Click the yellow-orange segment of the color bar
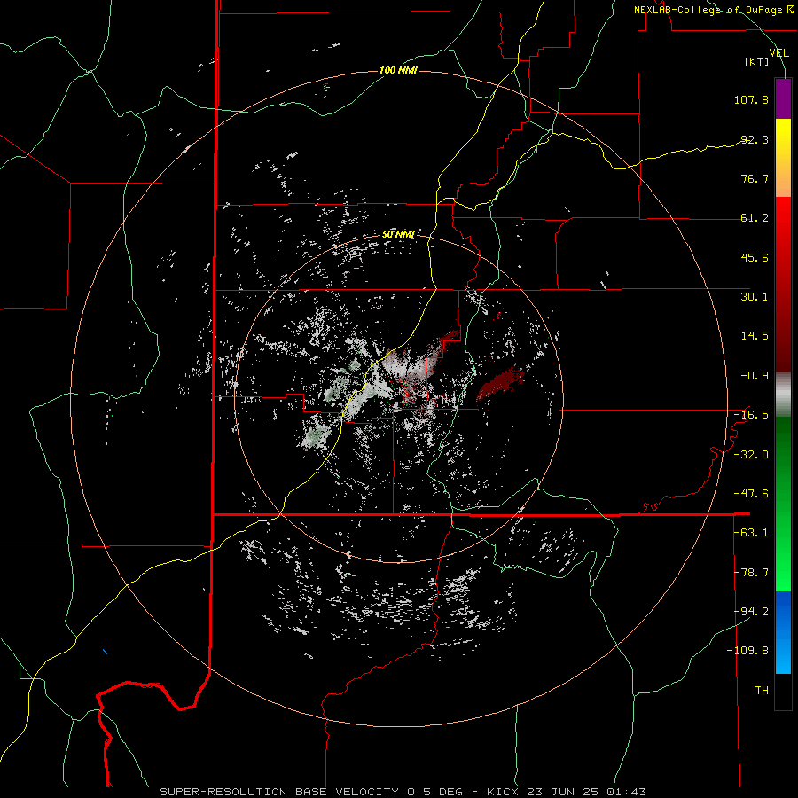 tap(783, 158)
